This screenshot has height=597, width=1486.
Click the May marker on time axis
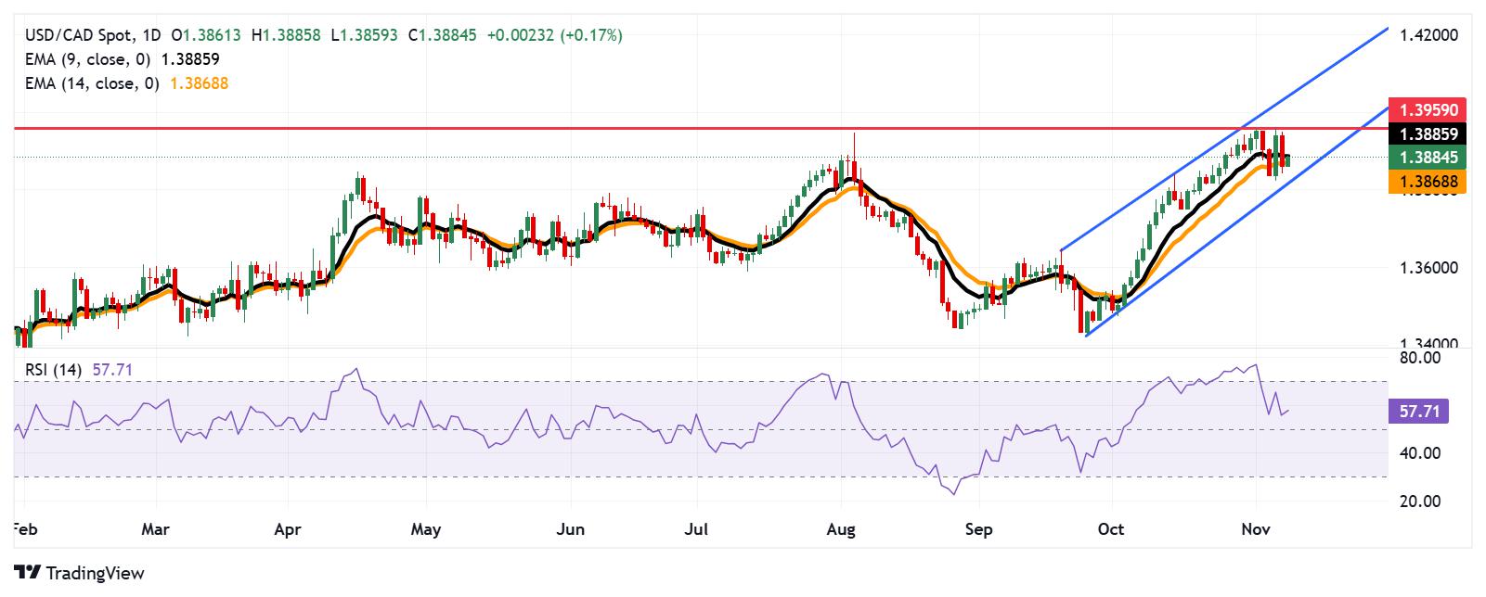tap(425, 529)
